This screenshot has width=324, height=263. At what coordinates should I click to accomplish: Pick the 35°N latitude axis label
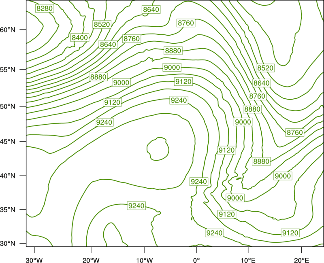pos(8,210)
